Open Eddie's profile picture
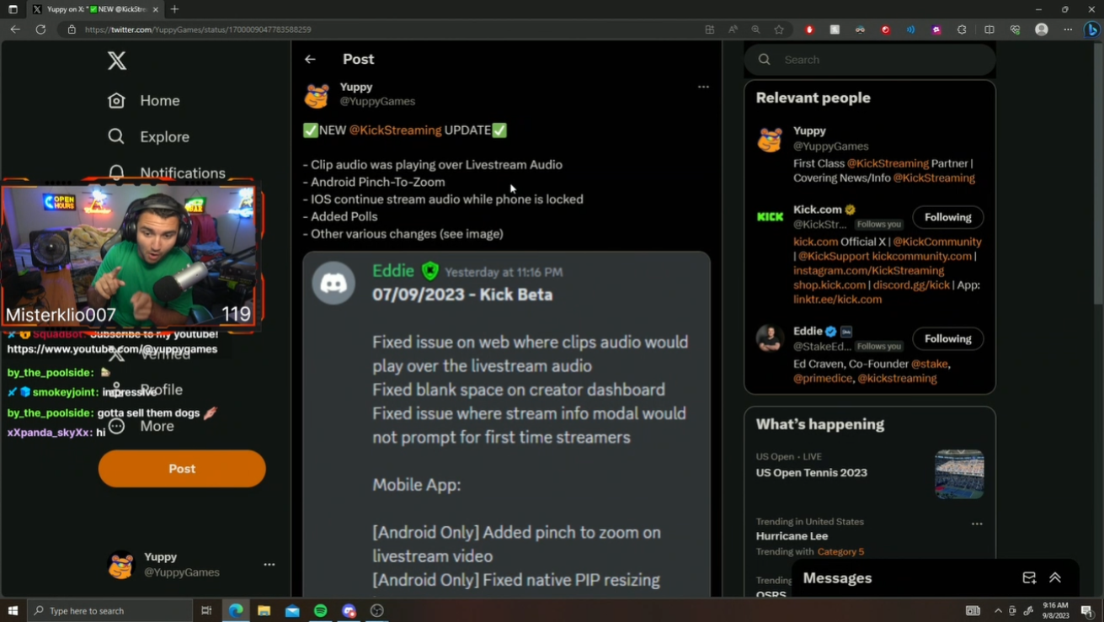 click(770, 338)
